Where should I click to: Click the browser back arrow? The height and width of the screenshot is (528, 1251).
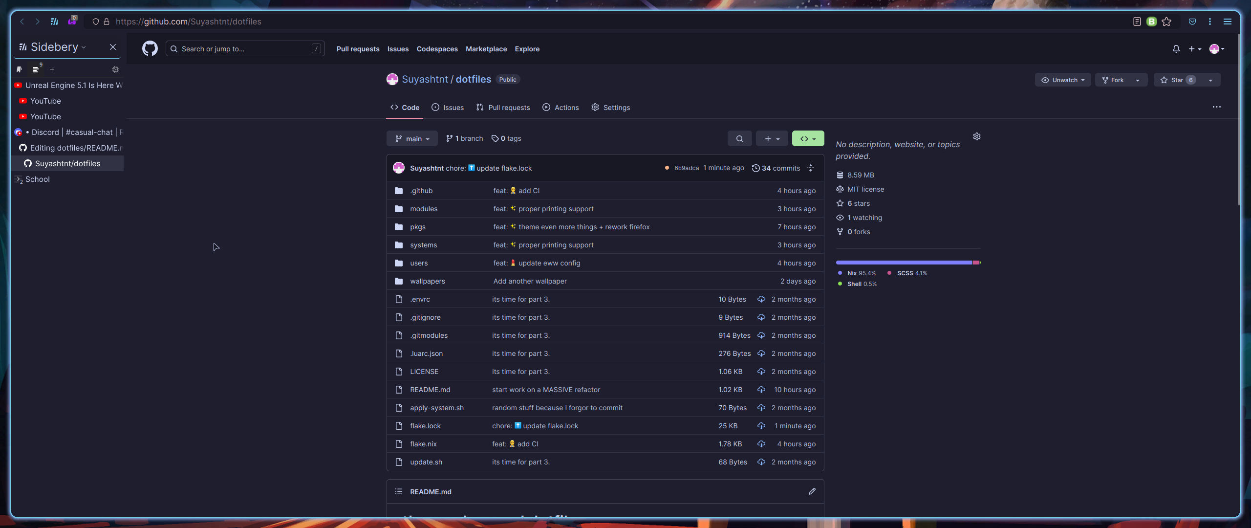tap(22, 22)
